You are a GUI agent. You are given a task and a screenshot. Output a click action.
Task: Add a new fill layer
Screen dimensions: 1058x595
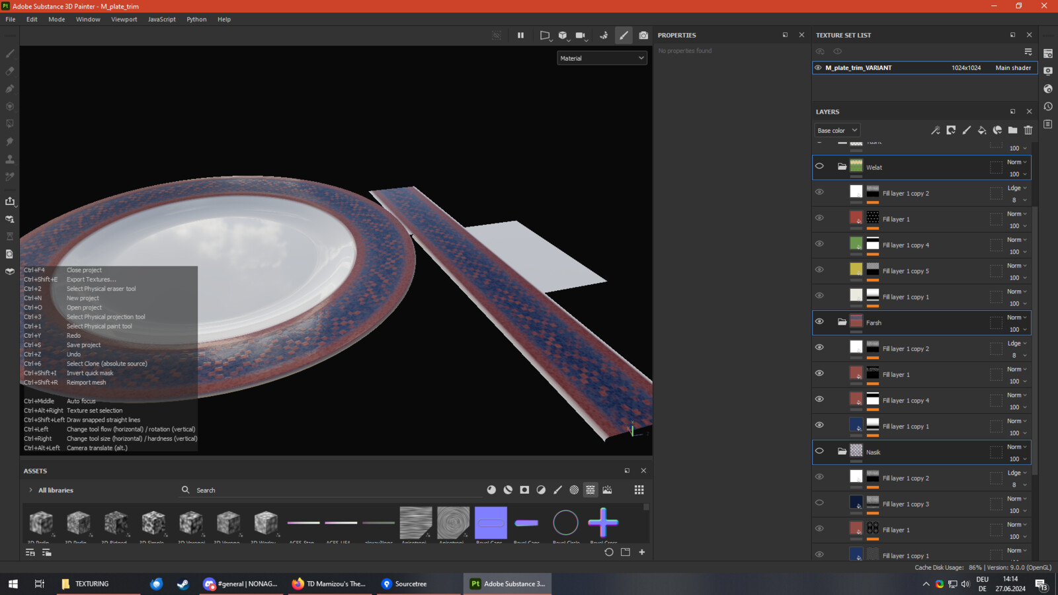point(982,130)
